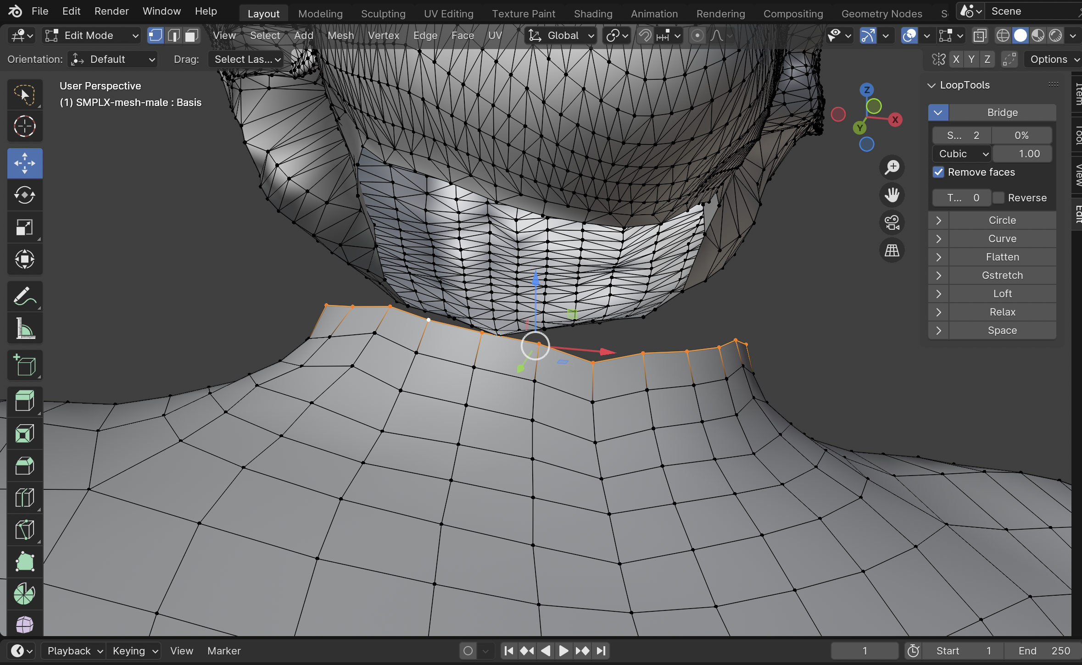Open the Mesh menu
This screenshot has height=665, width=1082.
click(x=340, y=35)
